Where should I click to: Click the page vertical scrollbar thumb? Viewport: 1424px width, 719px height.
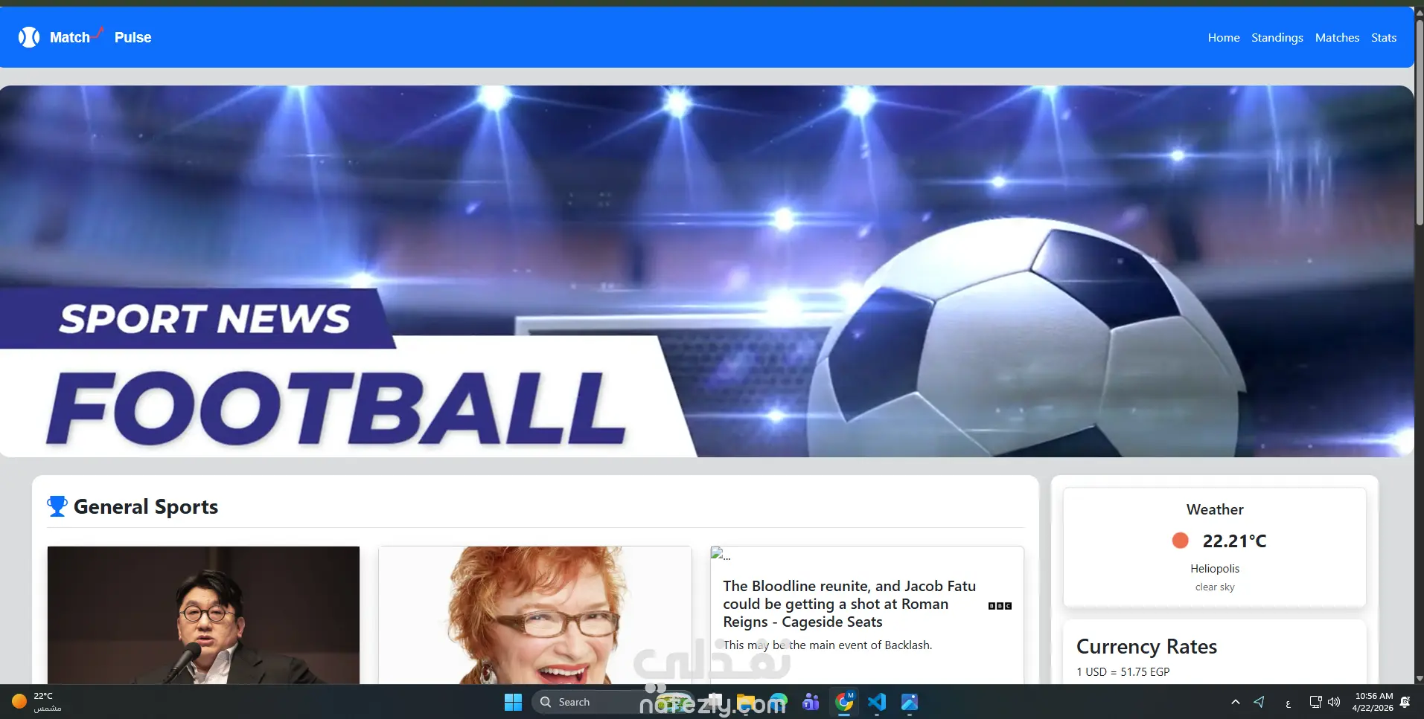tap(1419, 123)
